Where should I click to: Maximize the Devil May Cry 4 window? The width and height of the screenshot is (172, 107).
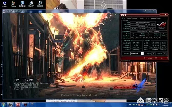(x=149, y=11)
